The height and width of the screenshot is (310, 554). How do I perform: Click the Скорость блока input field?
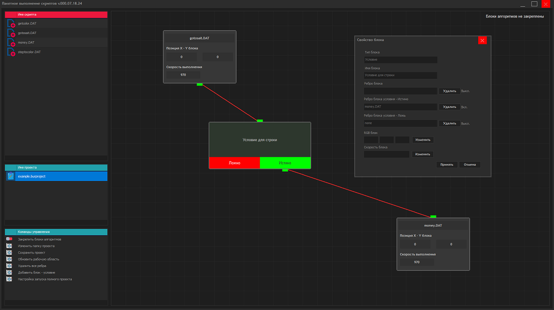(386, 154)
